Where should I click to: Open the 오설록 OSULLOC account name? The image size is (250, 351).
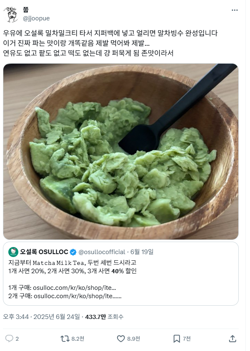tap(44, 252)
